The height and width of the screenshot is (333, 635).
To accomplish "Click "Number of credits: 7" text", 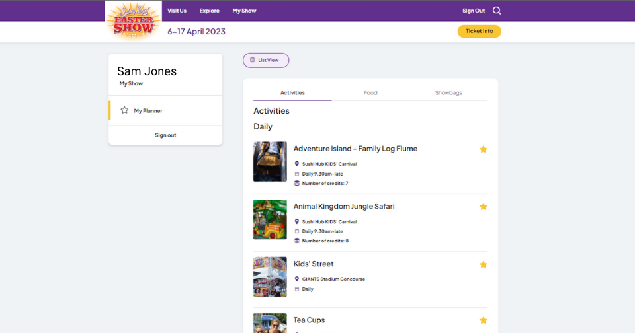I will point(325,183).
